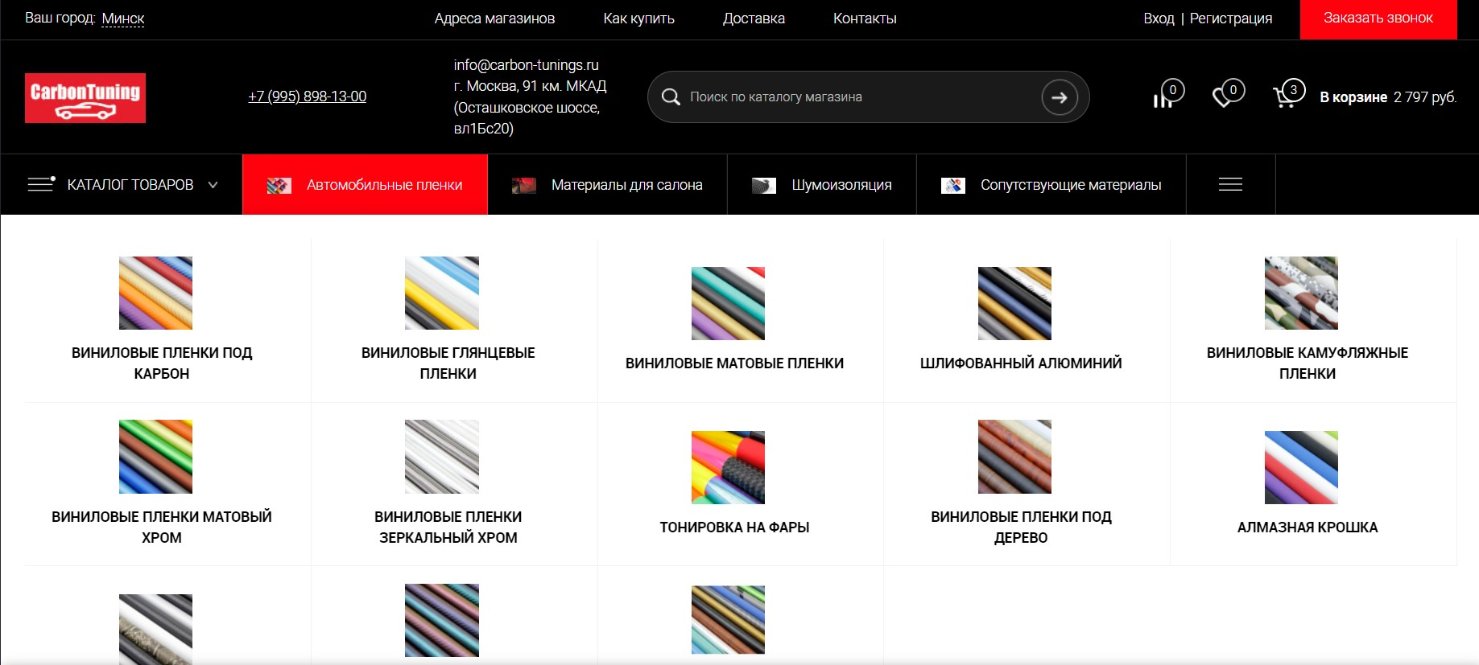Click the CarbonTuning logo
The height and width of the screenshot is (665, 1479).
coord(85,98)
